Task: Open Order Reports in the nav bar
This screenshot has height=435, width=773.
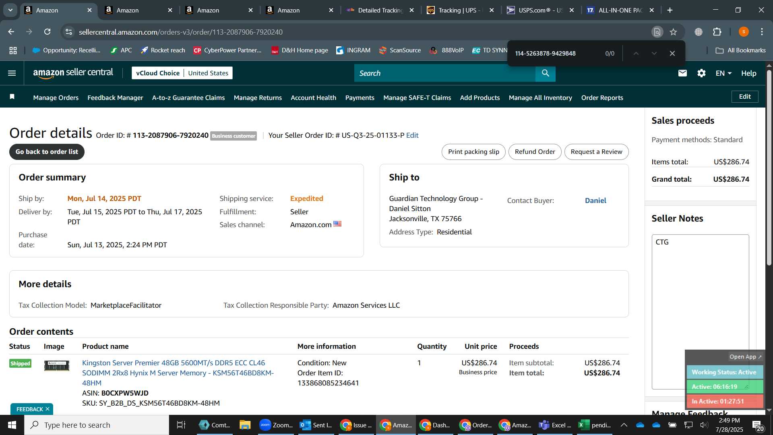Action: click(602, 97)
